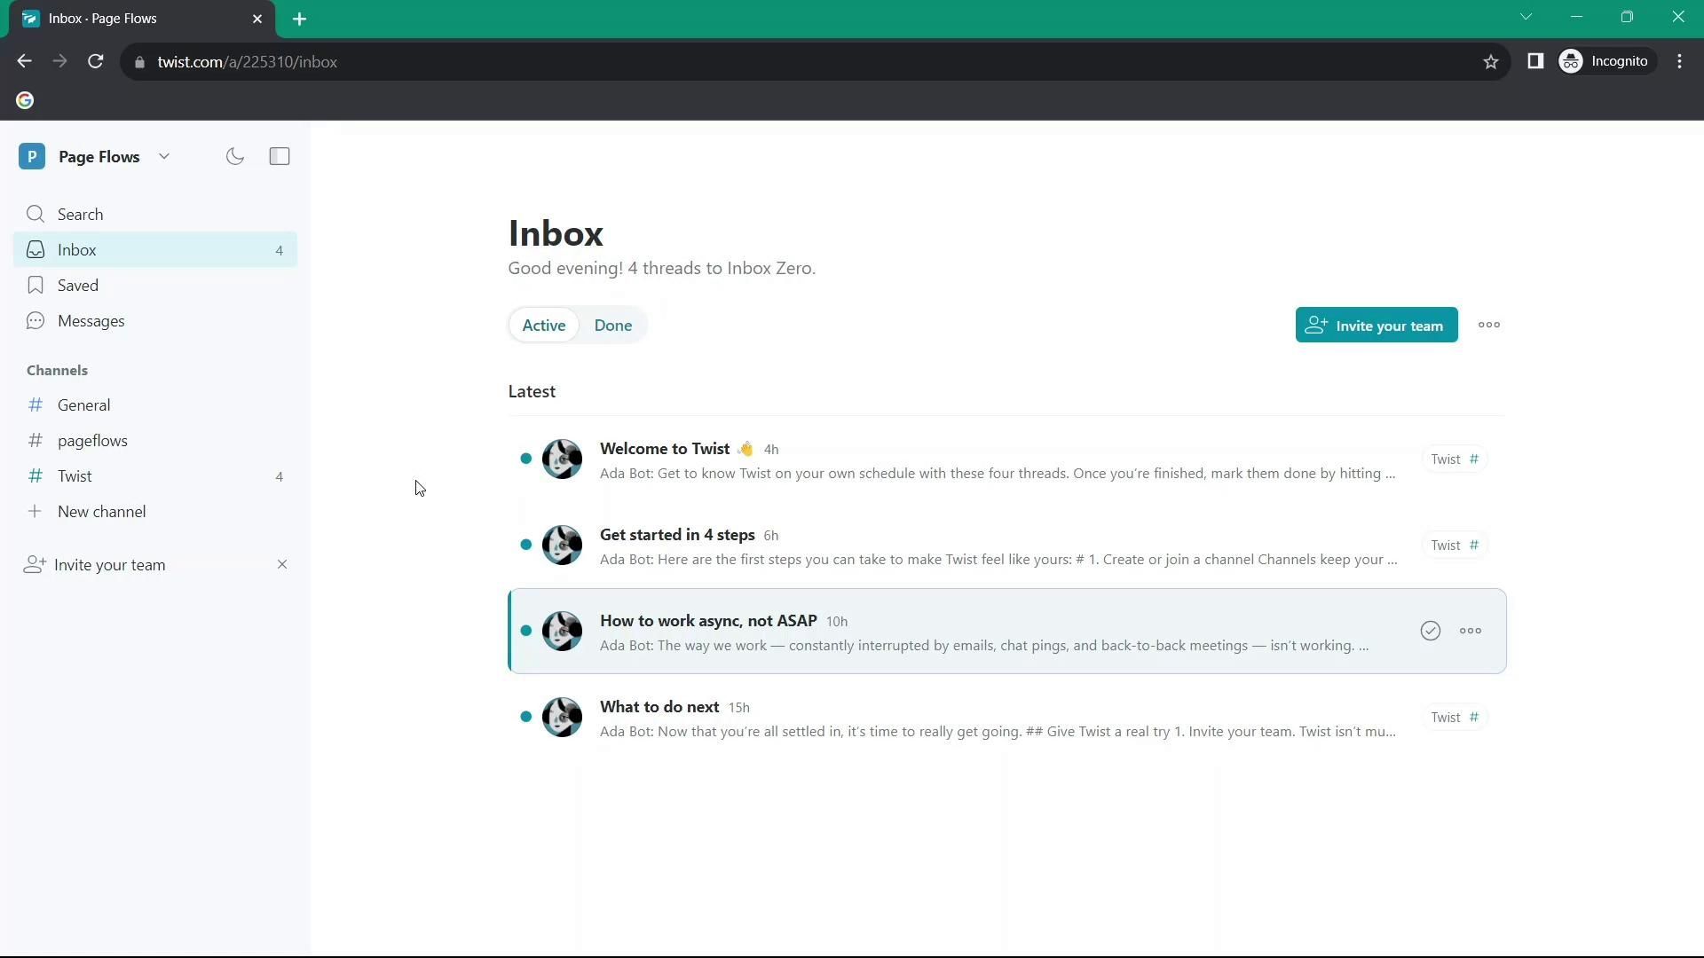Dismiss sidebar Invite your team prompt

pyautogui.click(x=281, y=565)
